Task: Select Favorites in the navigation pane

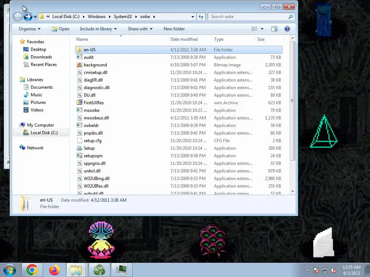Action: click(35, 42)
